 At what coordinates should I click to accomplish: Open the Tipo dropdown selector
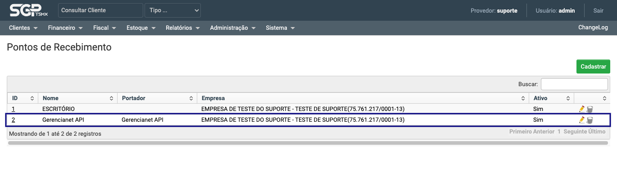[x=172, y=10]
